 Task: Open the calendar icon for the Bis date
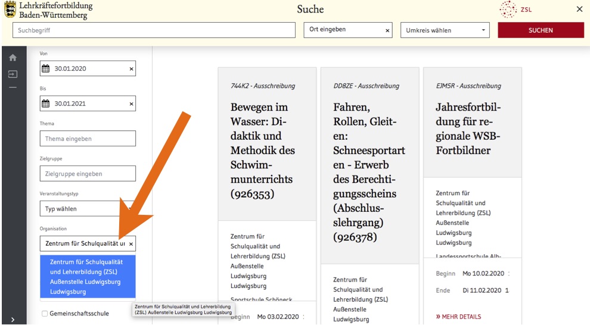click(46, 104)
